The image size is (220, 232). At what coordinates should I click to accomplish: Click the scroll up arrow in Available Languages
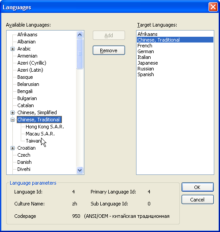click(80, 35)
